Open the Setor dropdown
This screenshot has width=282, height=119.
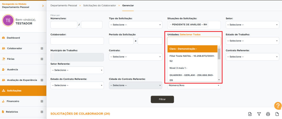point(252,25)
